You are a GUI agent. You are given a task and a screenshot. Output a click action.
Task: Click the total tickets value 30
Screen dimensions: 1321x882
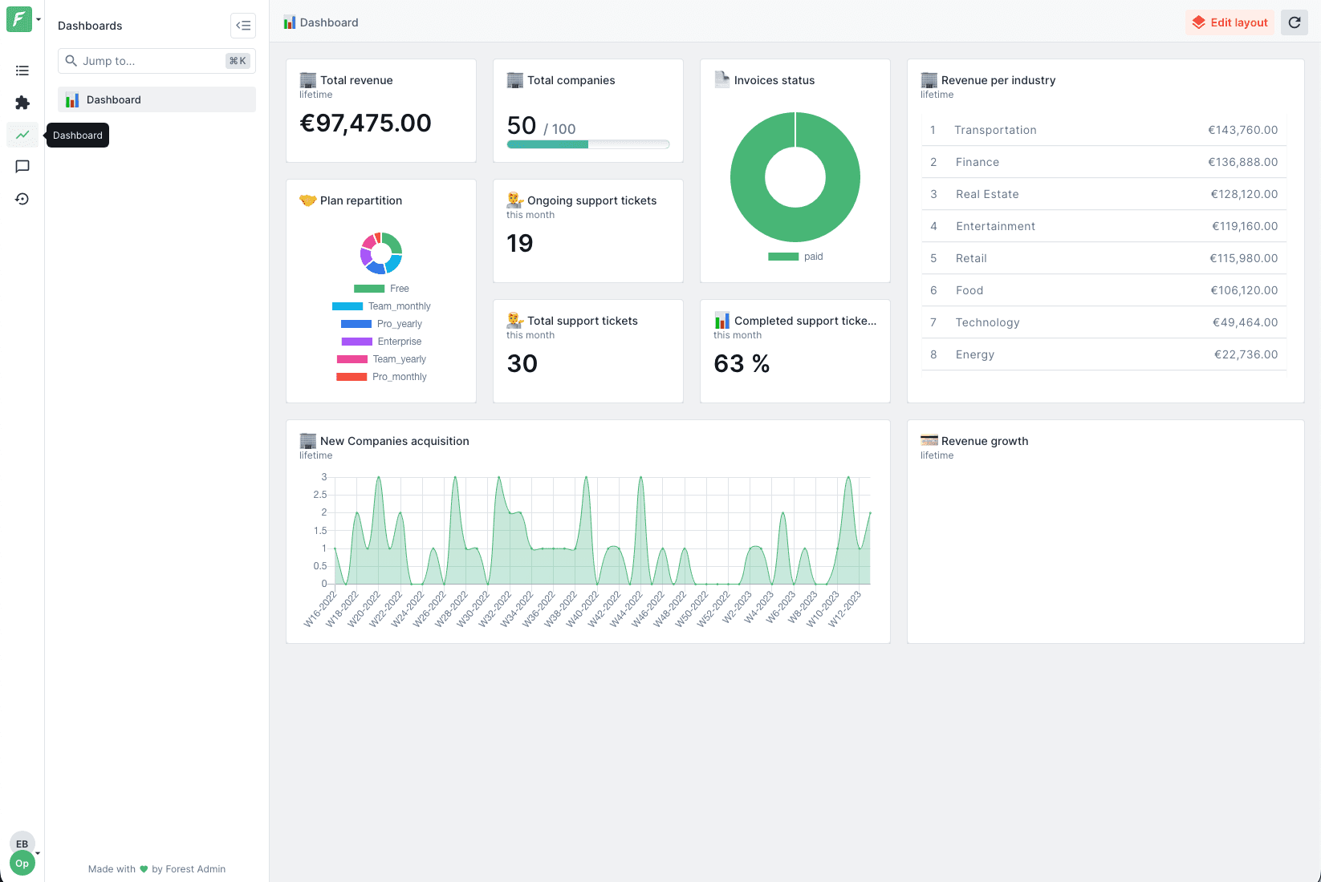522,363
